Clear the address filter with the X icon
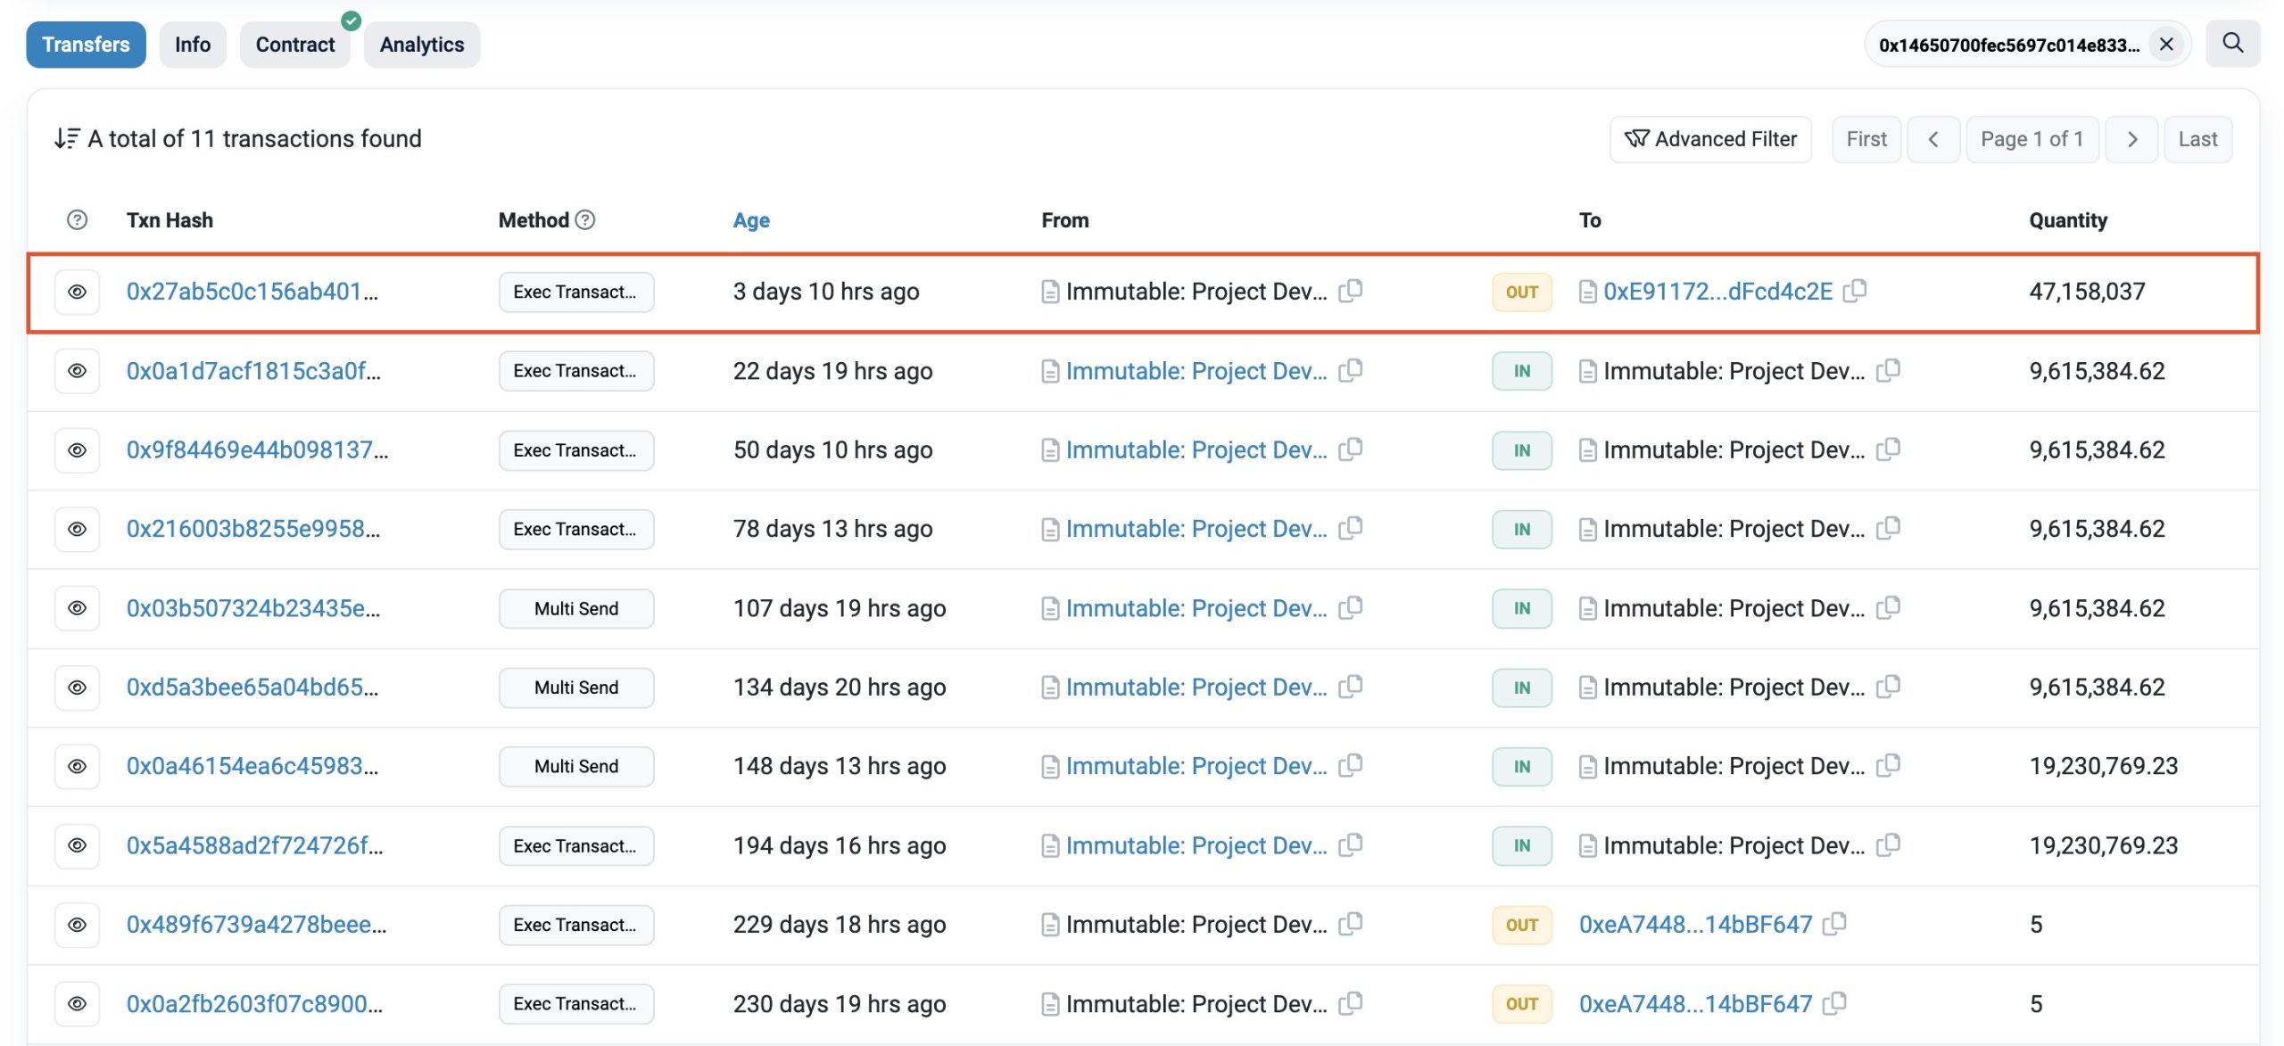 2166,44
